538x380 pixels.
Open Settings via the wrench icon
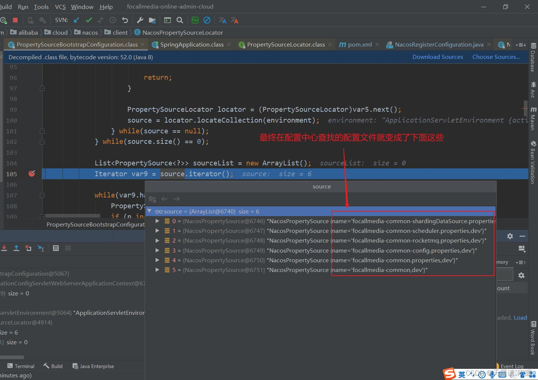(140, 20)
